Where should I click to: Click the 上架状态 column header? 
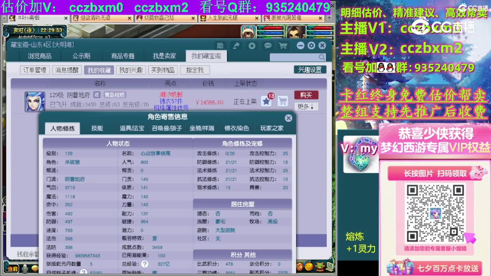click(x=245, y=83)
